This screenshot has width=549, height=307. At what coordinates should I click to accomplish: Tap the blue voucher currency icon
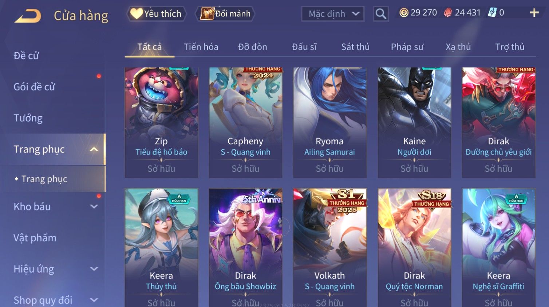[x=492, y=13]
